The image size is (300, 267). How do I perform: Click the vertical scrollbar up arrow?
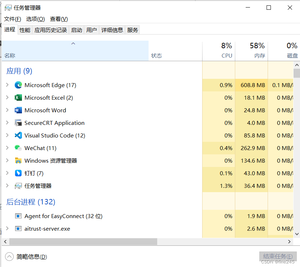(297, 65)
